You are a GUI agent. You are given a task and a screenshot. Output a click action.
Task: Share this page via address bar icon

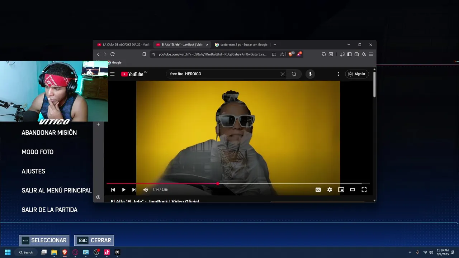(x=282, y=54)
